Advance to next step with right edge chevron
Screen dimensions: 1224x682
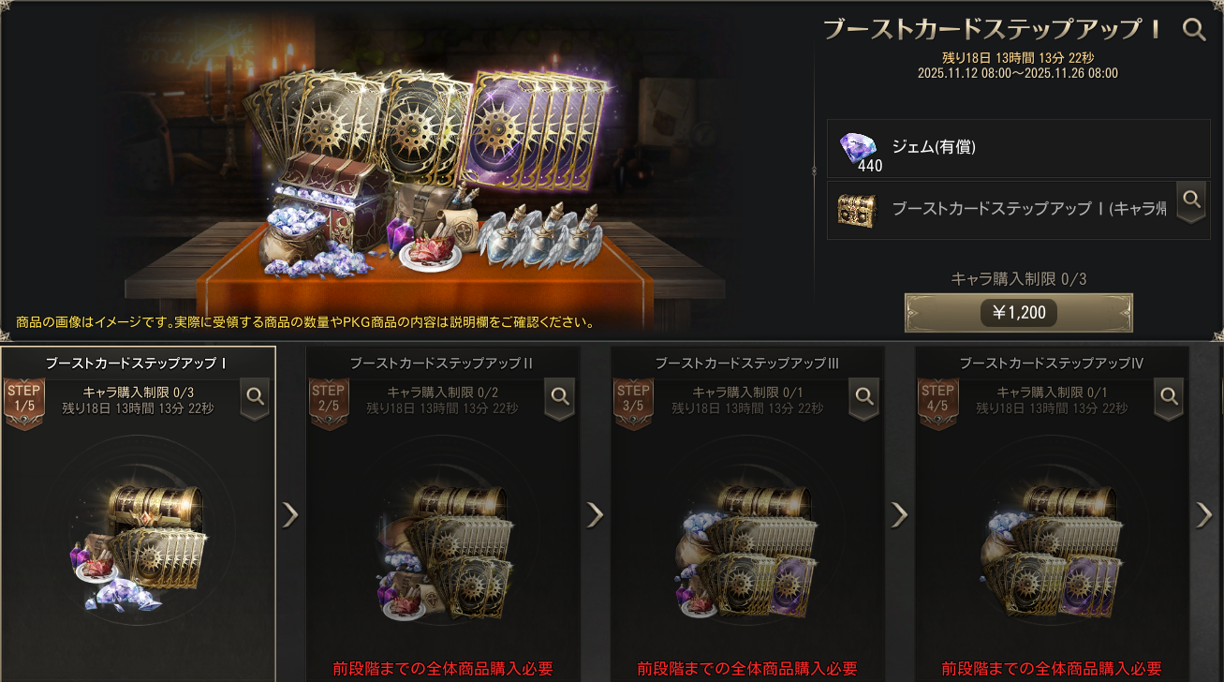(x=1204, y=514)
